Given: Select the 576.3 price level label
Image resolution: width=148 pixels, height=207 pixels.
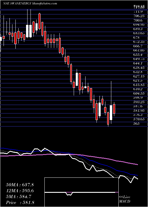Looking at the screenshot, I should (x=139, y=115).
